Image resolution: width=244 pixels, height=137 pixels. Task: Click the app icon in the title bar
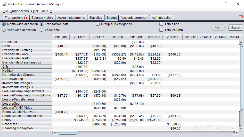tap(4, 4)
